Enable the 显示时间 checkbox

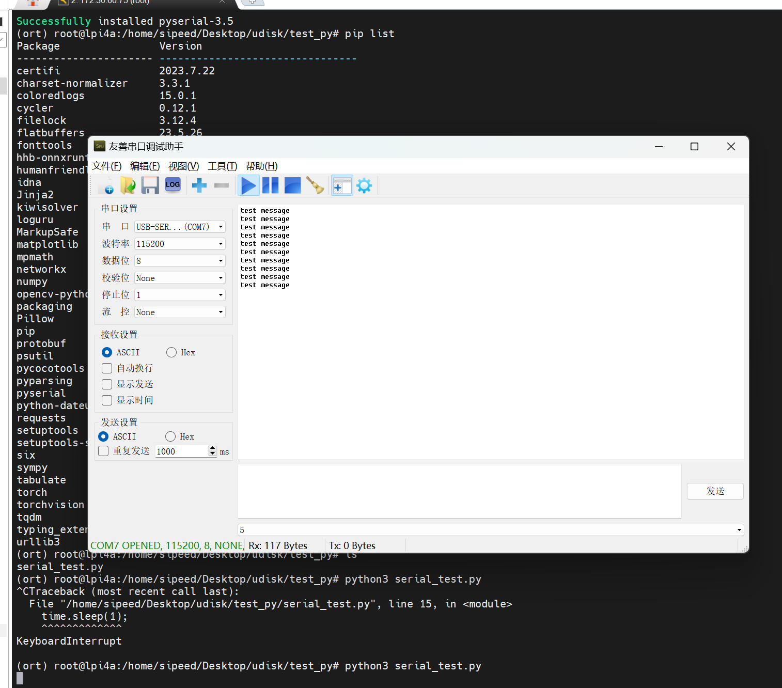coord(107,400)
